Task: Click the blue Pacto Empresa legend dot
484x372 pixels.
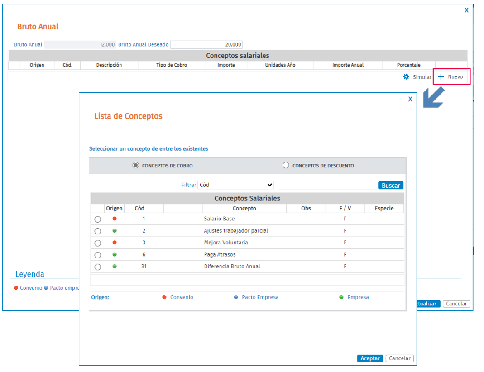Action: (x=236, y=297)
